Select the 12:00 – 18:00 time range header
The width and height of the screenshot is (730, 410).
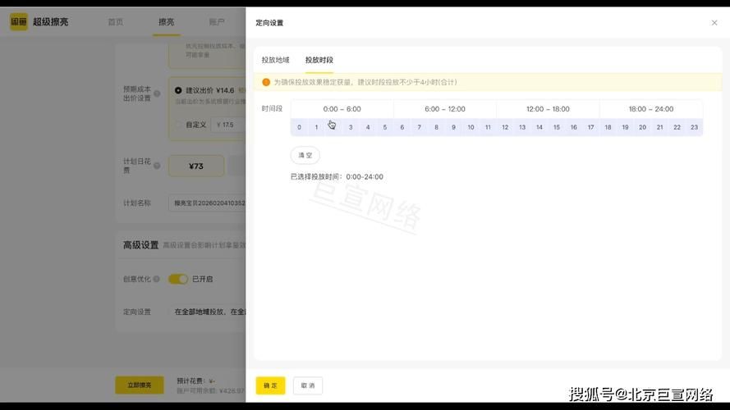coord(548,109)
